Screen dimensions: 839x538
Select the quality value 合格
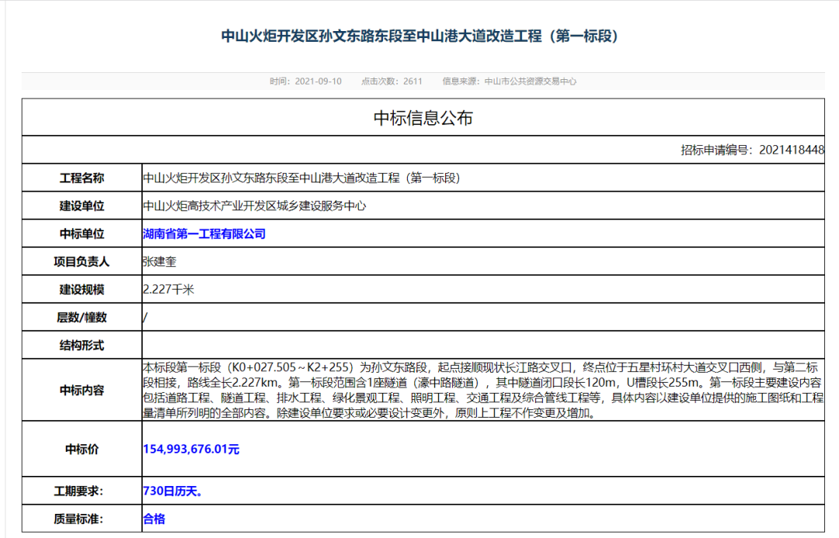tap(154, 519)
